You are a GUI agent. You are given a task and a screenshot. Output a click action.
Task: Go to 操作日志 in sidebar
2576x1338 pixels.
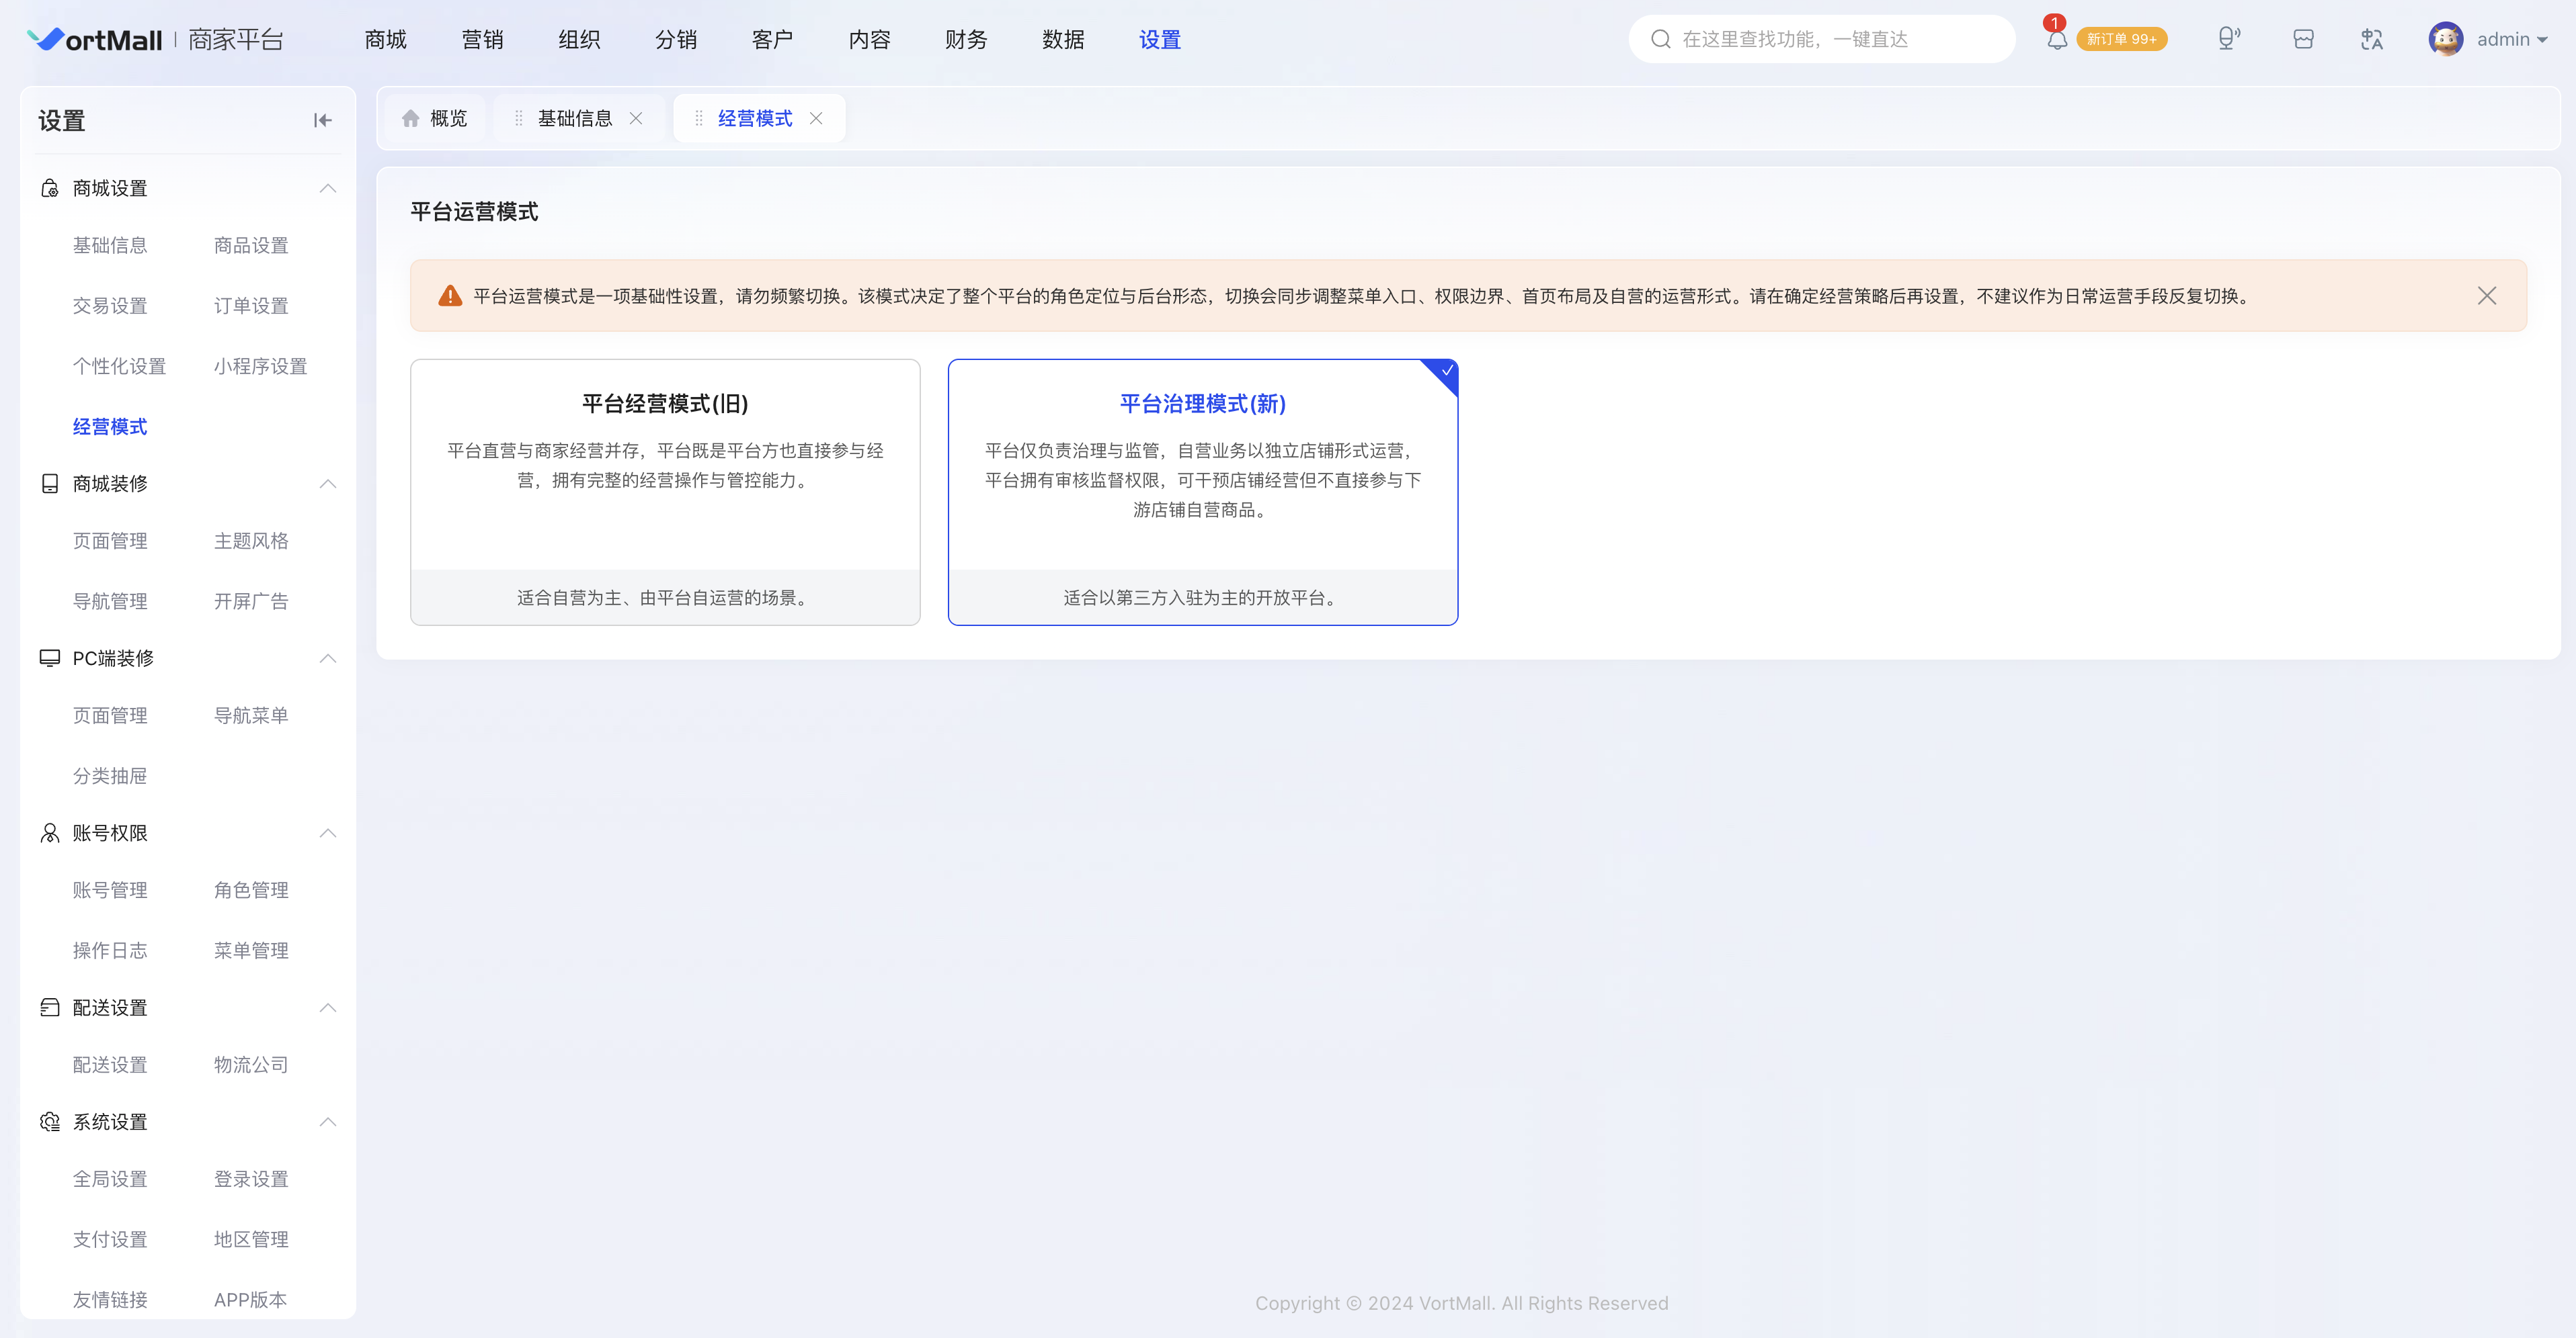tap(110, 950)
